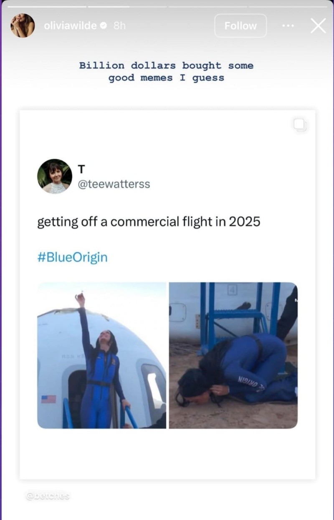
Task: Click the verified badge beside oliviawilde
Action: point(104,25)
